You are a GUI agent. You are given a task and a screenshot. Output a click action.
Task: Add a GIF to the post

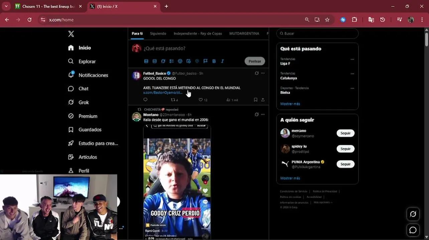154,61
